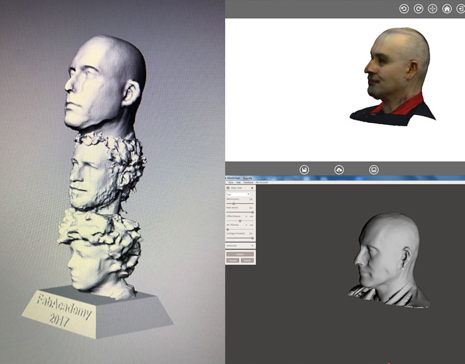Click the rotate clockwise icon in scan viewer
This screenshot has height=364, width=465.
coord(418,9)
